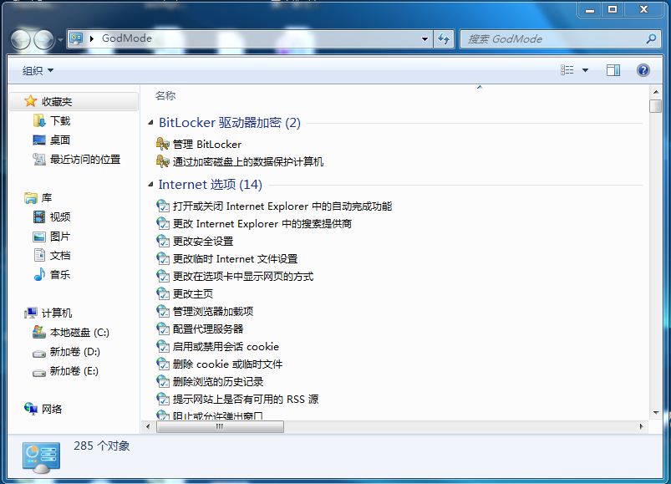Click icon beside 更改安全设置
This screenshot has width=671, height=484.
pos(163,242)
